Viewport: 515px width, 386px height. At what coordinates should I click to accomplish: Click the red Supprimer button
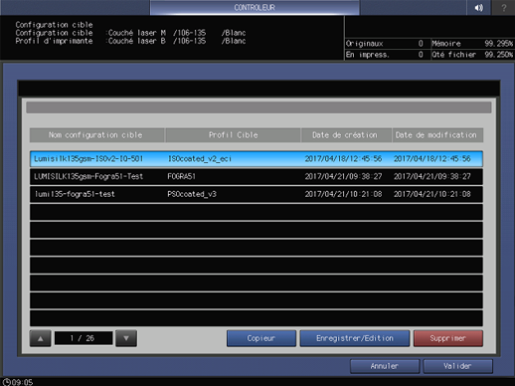click(448, 338)
